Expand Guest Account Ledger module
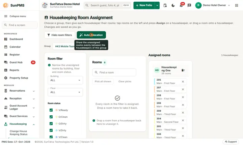 [34, 108]
